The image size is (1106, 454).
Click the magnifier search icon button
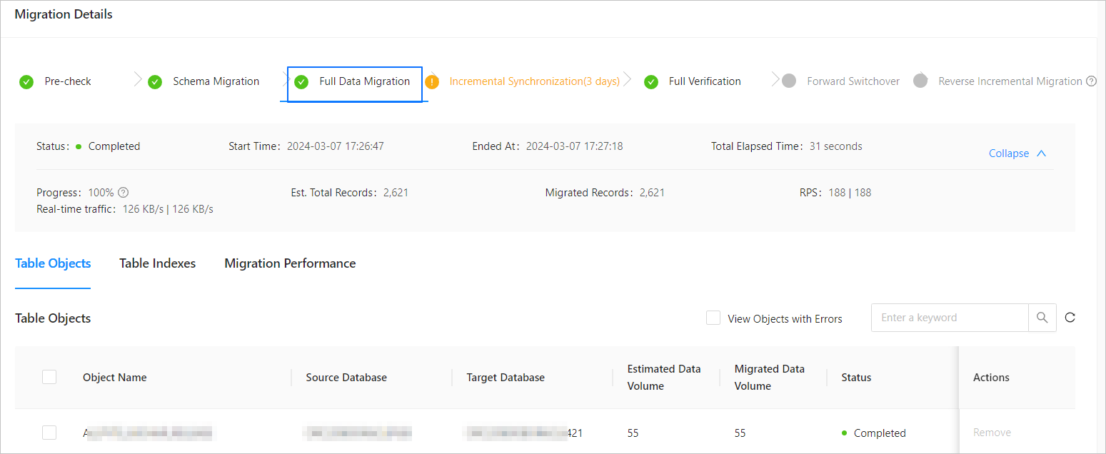(x=1042, y=318)
